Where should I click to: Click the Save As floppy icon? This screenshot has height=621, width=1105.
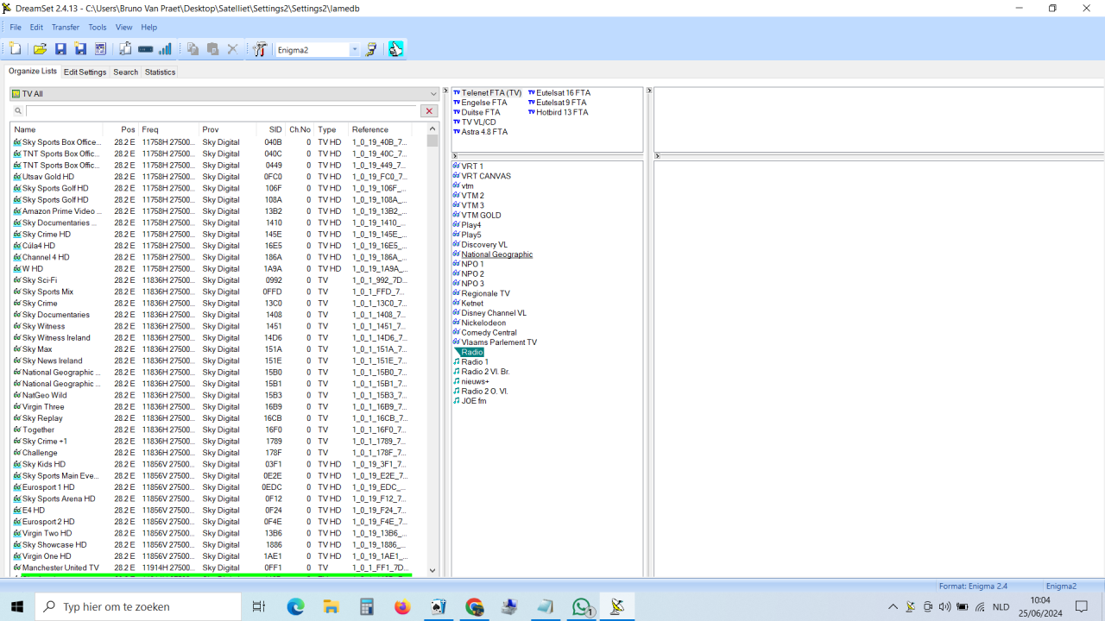coord(80,49)
